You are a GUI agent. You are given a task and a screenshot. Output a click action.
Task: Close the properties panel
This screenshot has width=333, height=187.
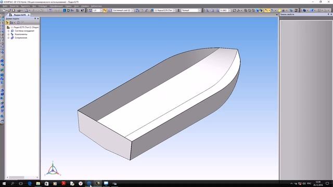pyautogui.click(x=331, y=14)
